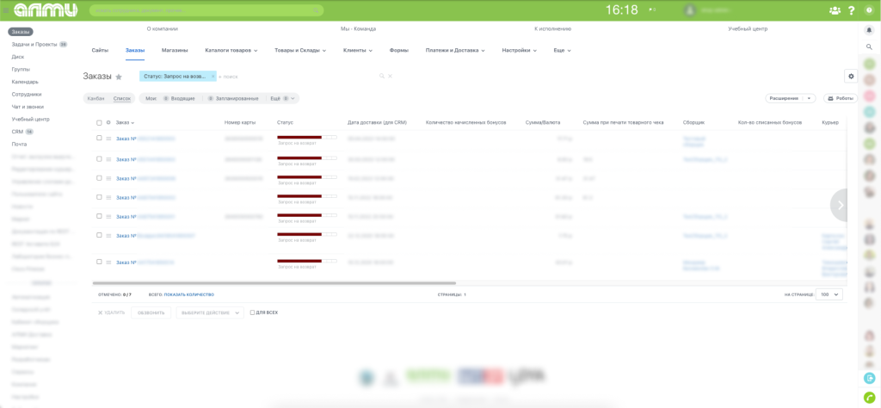Viewport: 881px width, 408px height.
Task: Click the round help badge in the top-right corner
Action: point(869,10)
